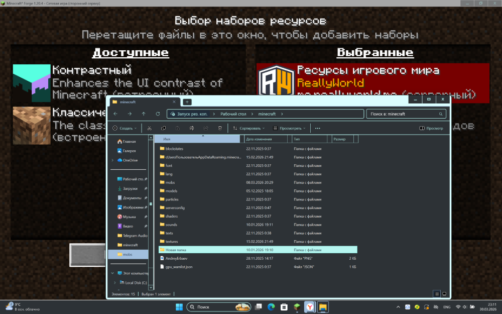The image size is (502, 314).
Task: Open Главная in the sidebar
Action: pyautogui.click(x=127, y=141)
